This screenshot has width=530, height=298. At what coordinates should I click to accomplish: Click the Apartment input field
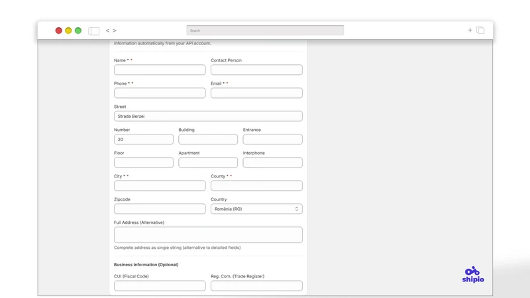point(208,162)
